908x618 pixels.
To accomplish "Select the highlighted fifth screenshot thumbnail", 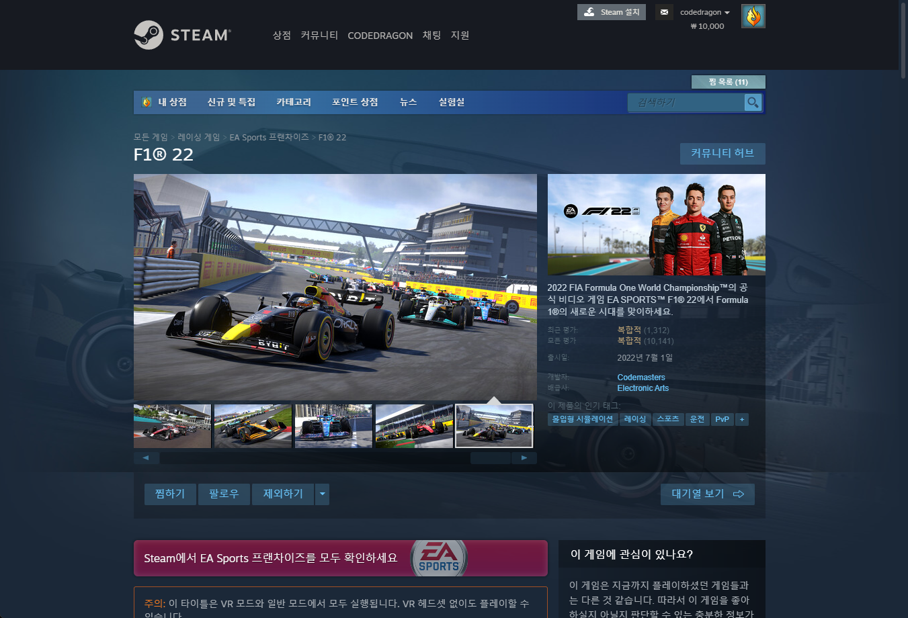I will (494, 426).
